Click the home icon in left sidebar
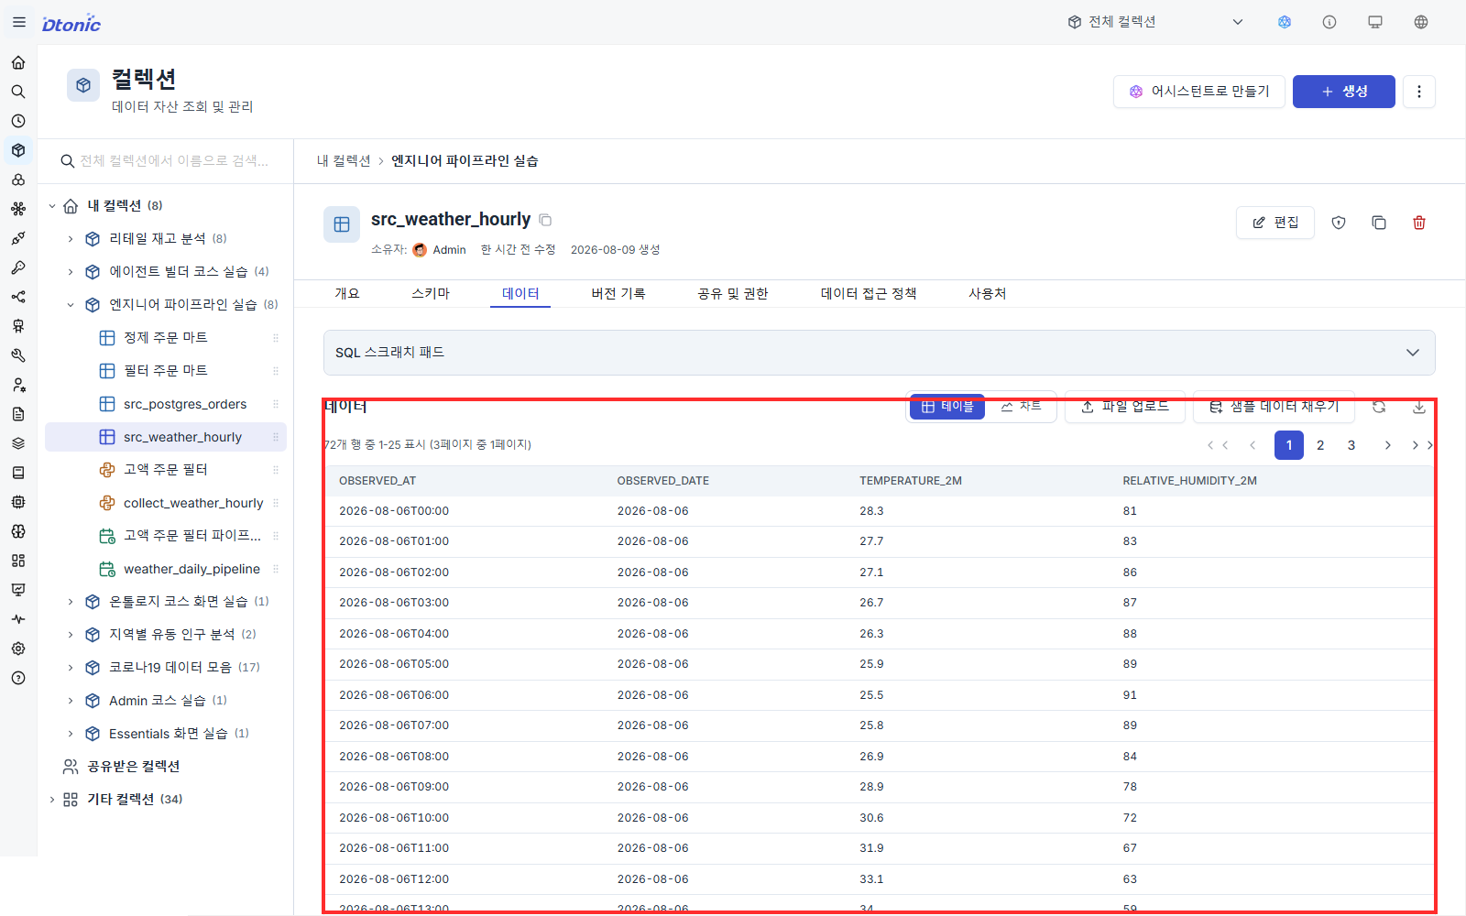The width and height of the screenshot is (1466, 916). (18, 62)
